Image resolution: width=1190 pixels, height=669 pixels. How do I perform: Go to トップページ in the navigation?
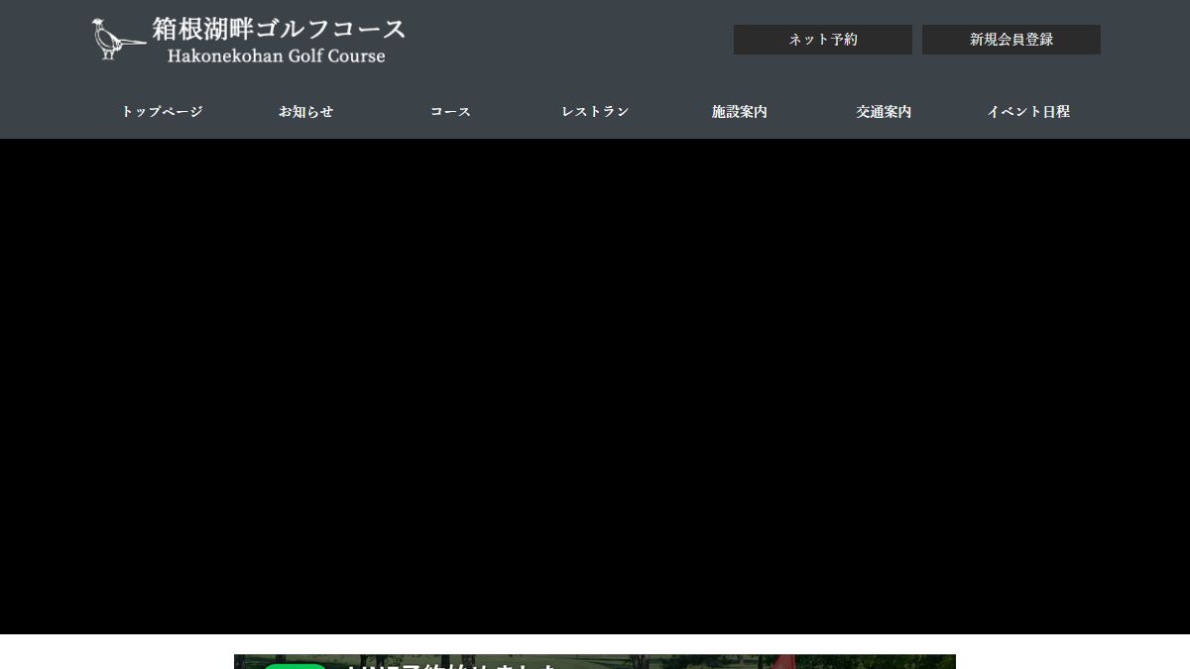click(x=162, y=112)
